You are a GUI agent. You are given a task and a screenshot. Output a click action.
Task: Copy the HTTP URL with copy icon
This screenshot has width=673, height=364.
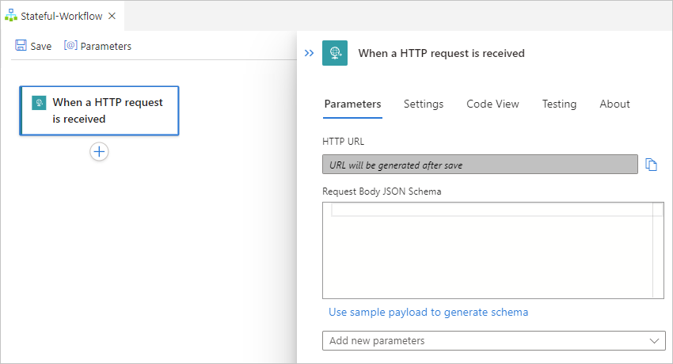pyautogui.click(x=652, y=165)
